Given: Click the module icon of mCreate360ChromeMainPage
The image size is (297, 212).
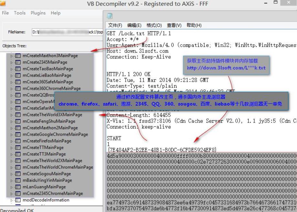Looking at the screenshot, I should (18, 89).
